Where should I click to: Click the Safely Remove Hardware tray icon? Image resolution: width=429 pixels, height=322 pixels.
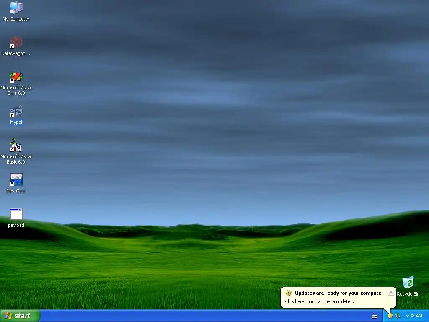pos(398,316)
